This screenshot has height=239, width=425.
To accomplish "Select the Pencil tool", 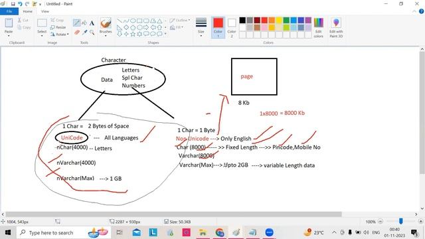I will click(x=77, y=23).
